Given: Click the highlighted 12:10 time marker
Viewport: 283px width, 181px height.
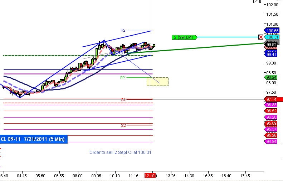Looking at the screenshot, I should coord(150,176).
